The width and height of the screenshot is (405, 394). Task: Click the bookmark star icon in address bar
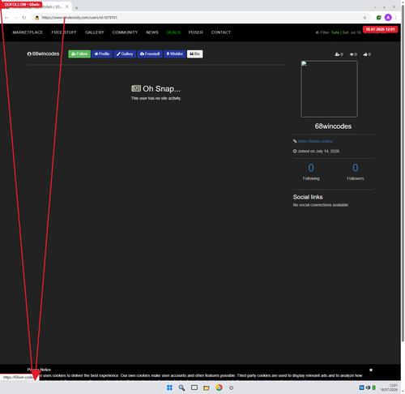point(364,18)
